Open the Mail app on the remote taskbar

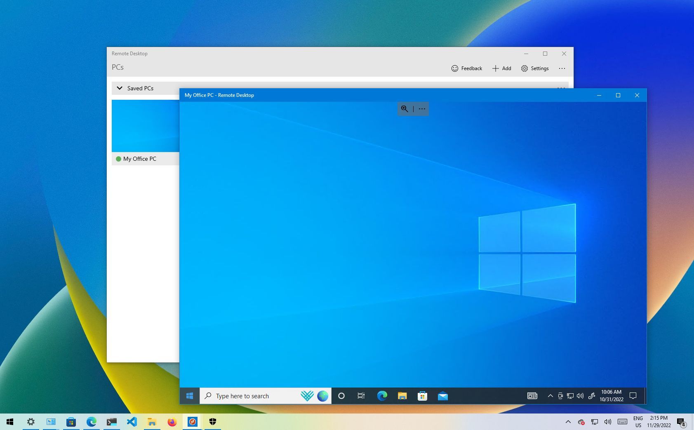[x=443, y=396]
